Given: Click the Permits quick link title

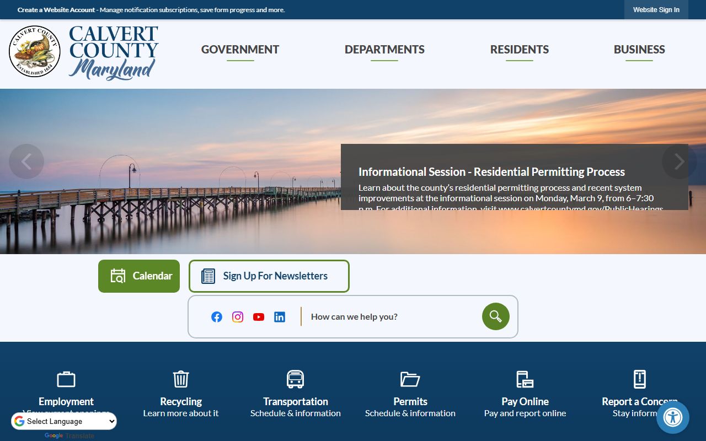Looking at the screenshot, I should point(410,402).
